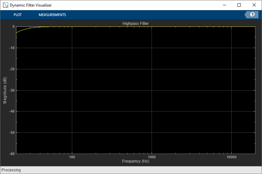Image resolution: width=262 pixels, height=174 pixels.
Task: Click the help question mark icon
Action: point(252,15)
